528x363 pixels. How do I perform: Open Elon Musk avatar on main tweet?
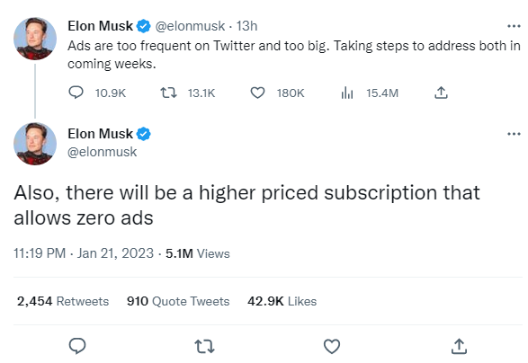(35, 144)
